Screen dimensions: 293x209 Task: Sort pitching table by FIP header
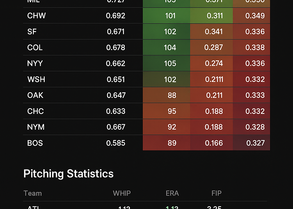tap(216, 193)
